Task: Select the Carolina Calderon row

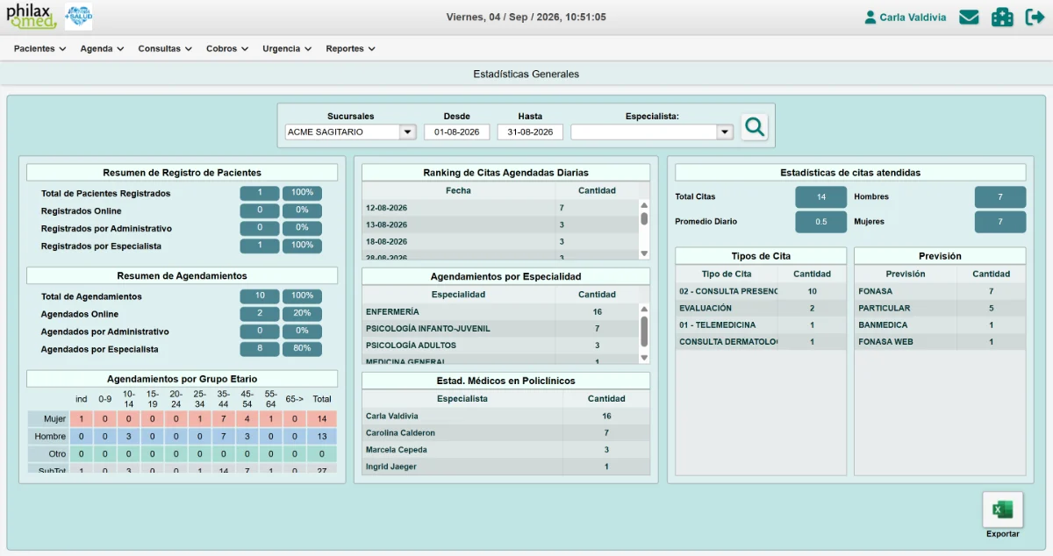Action: click(x=506, y=433)
